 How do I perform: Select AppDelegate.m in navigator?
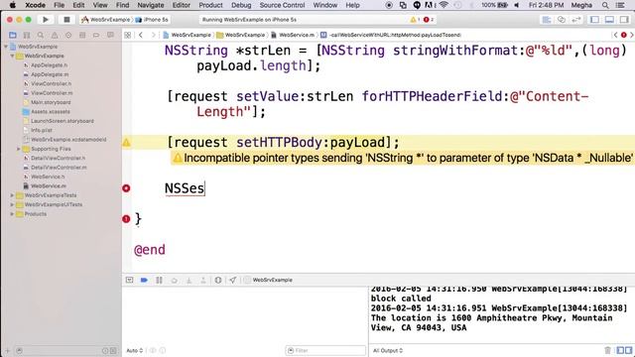pyautogui.click(x=50, y=74)
